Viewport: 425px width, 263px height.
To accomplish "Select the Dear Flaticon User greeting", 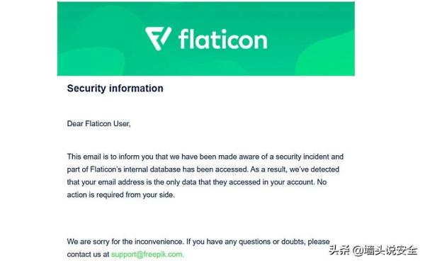I will coord(98,123).
